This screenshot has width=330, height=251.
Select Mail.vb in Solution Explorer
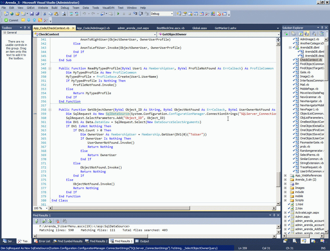304,85
